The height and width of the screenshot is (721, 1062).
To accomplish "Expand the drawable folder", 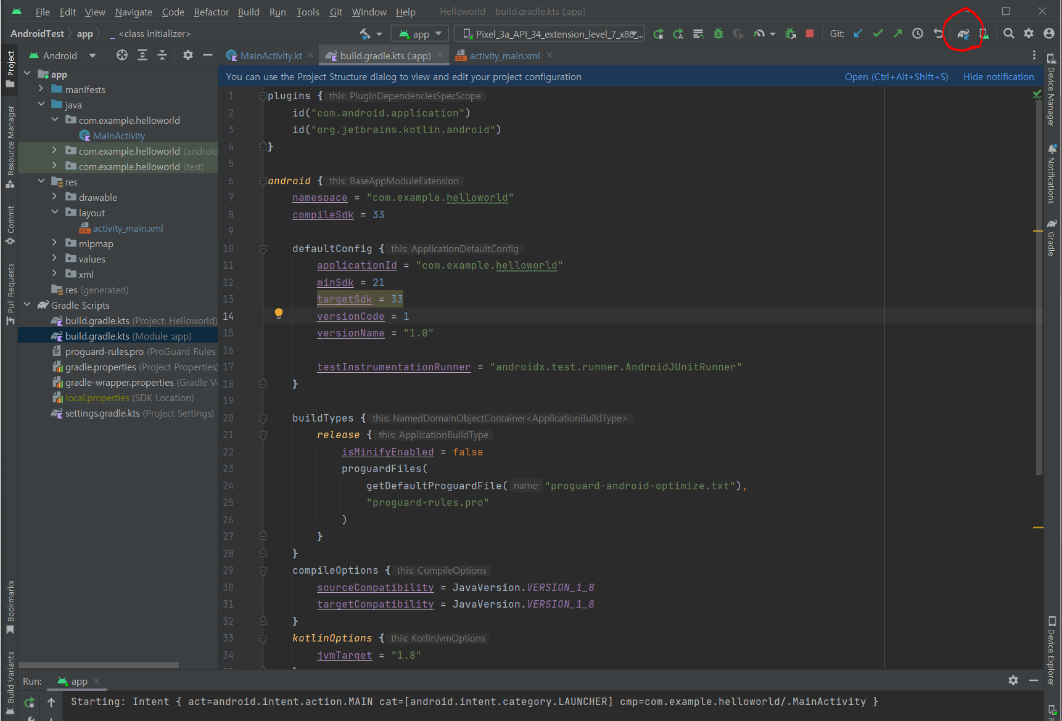I will pos(54,197).
